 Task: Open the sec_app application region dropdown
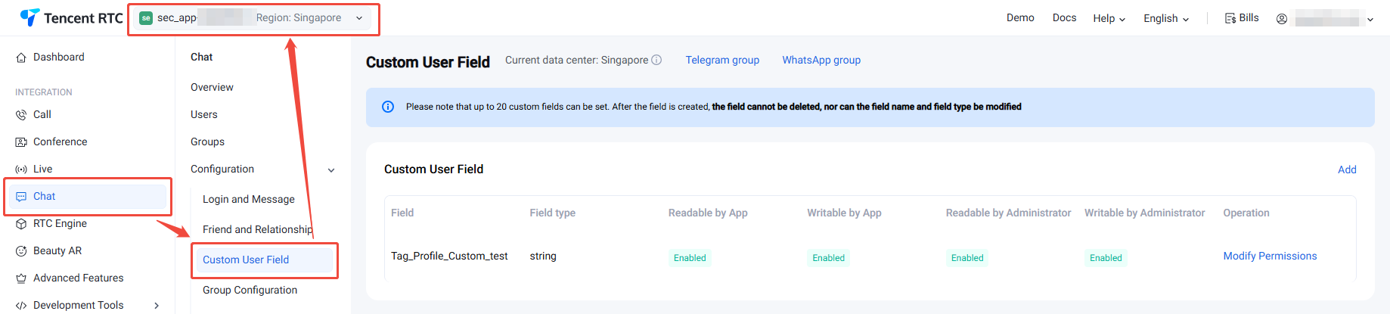coord(359,18)
